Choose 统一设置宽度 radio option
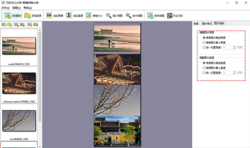 204,48
